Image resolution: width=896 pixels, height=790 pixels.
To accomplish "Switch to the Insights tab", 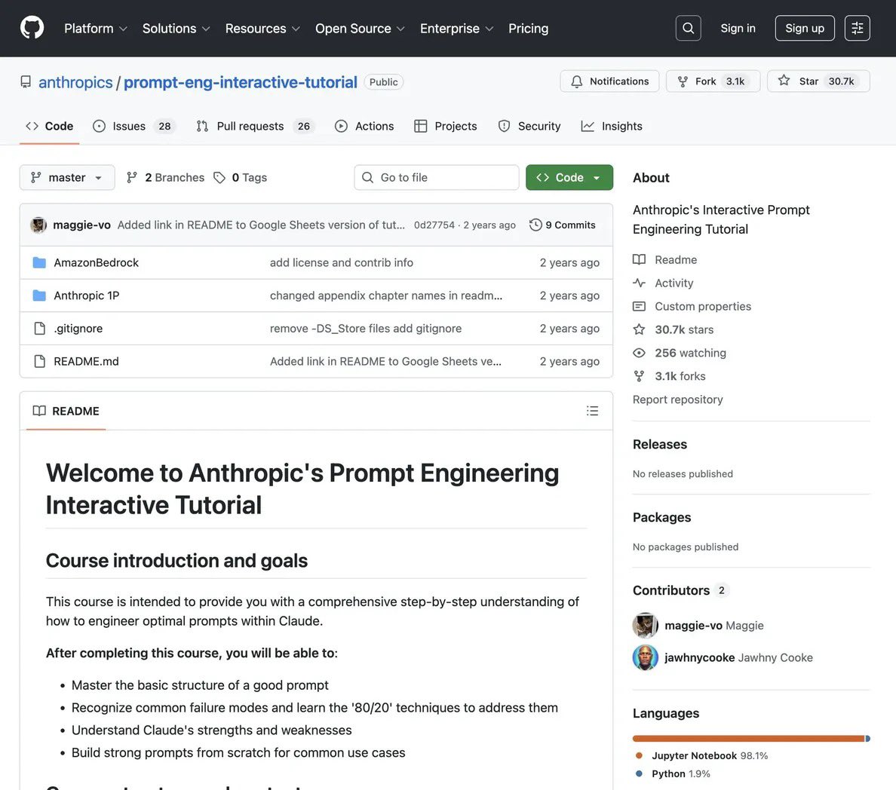I will click(x=612, y=126).
